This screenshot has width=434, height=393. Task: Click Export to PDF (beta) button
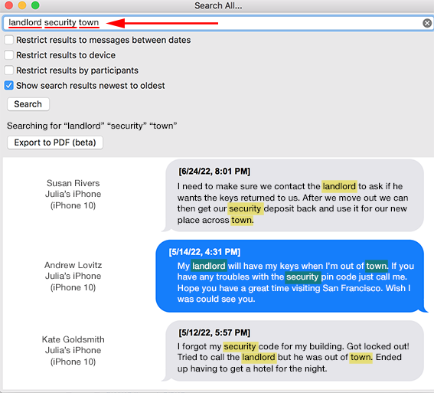click(55, 142)
